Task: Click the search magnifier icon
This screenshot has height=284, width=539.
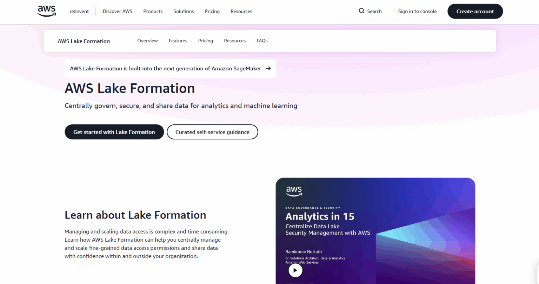Action: tap(361, 11)
